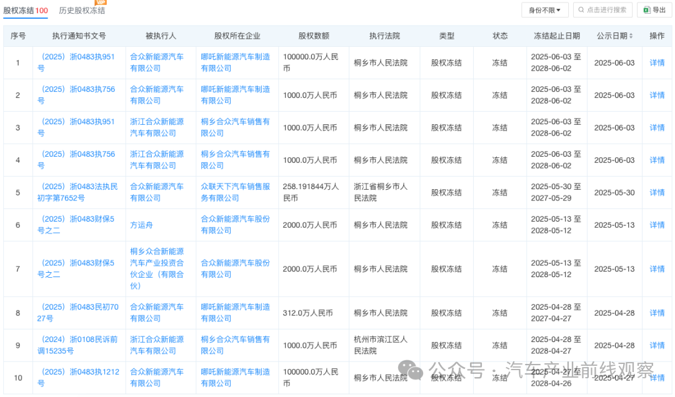Open （2025）浙0483法执民初字第7652号 link
Image resolution: width=675 pixels, height=397 pixels.
(77, 193)
